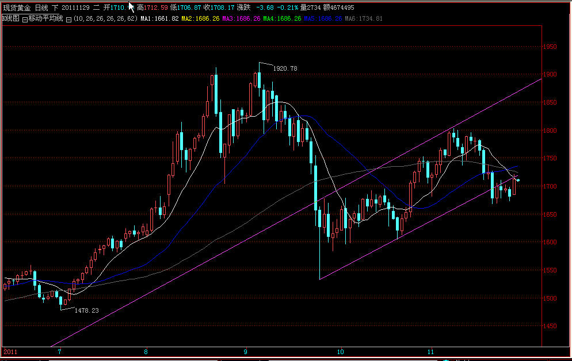Click the 1850 price axis label
This screenshot has width=572, height=361.
click(550, 102)
